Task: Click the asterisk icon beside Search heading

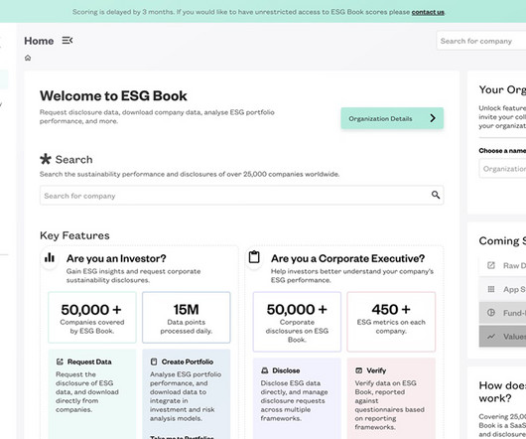Action: [x=46, y=159]
